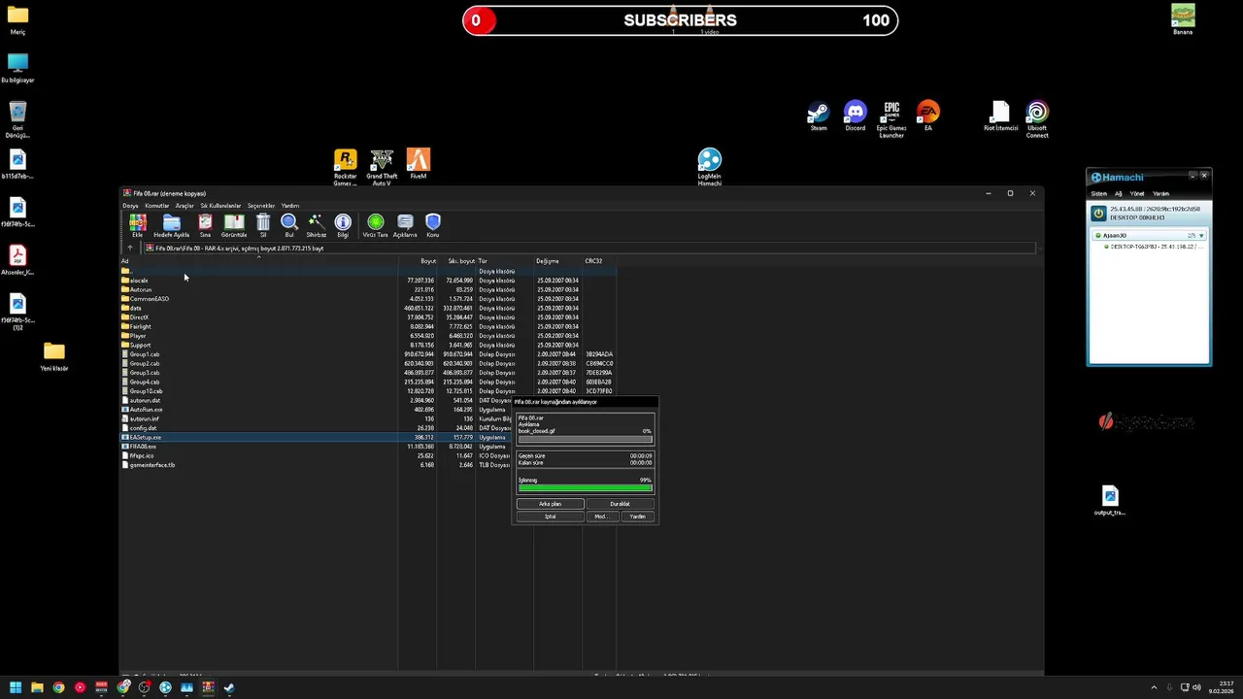The width and height of the screenshot is (1243, 699).
Task: Click the Bul magnifier icon
Action: pos(288,226)
